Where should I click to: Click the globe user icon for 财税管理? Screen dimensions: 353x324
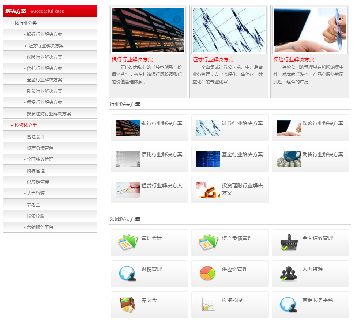click(x=128, y=274)
